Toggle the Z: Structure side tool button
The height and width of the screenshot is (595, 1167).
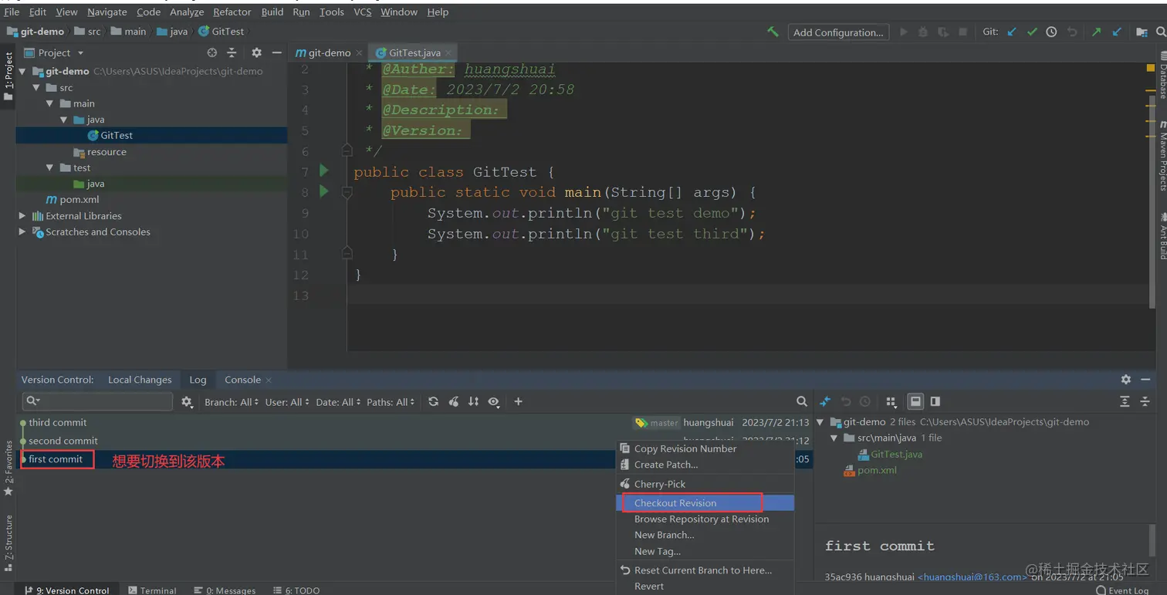coord(8,543)
